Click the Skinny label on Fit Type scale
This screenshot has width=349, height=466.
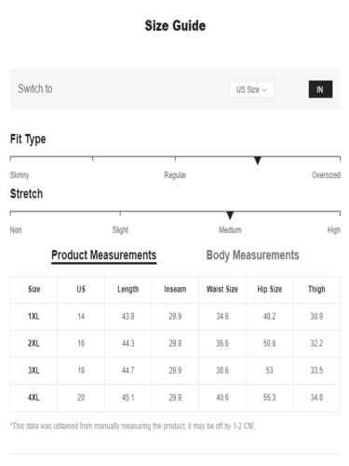(x=20, y=175)
